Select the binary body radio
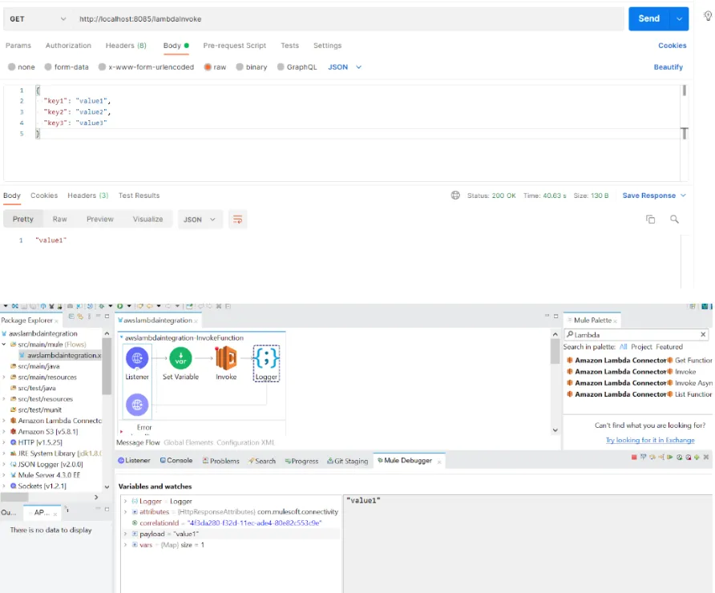The width and height of the screenshot is (715, 593). coord(240,67)
